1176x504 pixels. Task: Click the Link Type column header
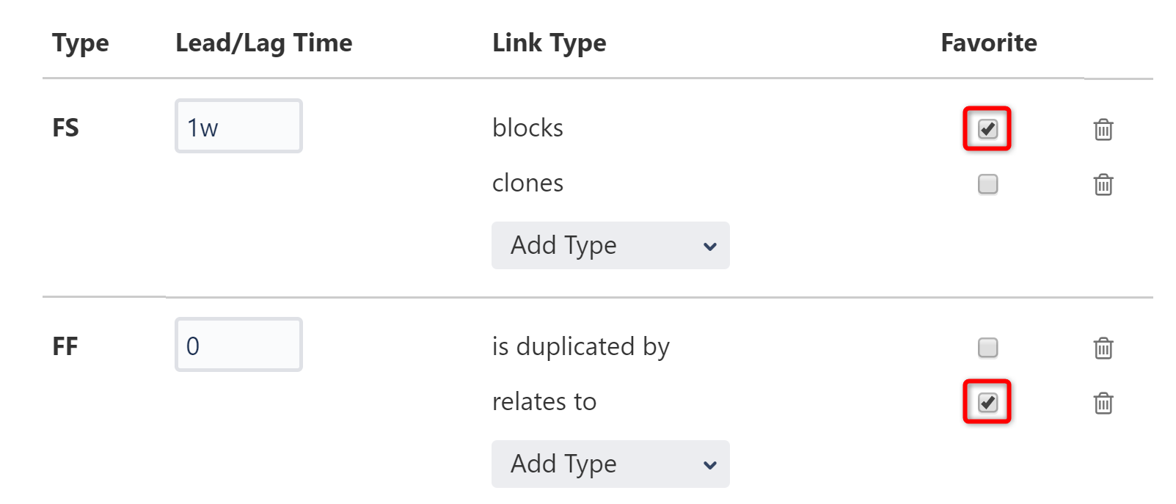coord(549,43)
